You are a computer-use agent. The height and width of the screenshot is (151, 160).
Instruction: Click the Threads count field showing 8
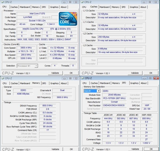pos(73,66)
